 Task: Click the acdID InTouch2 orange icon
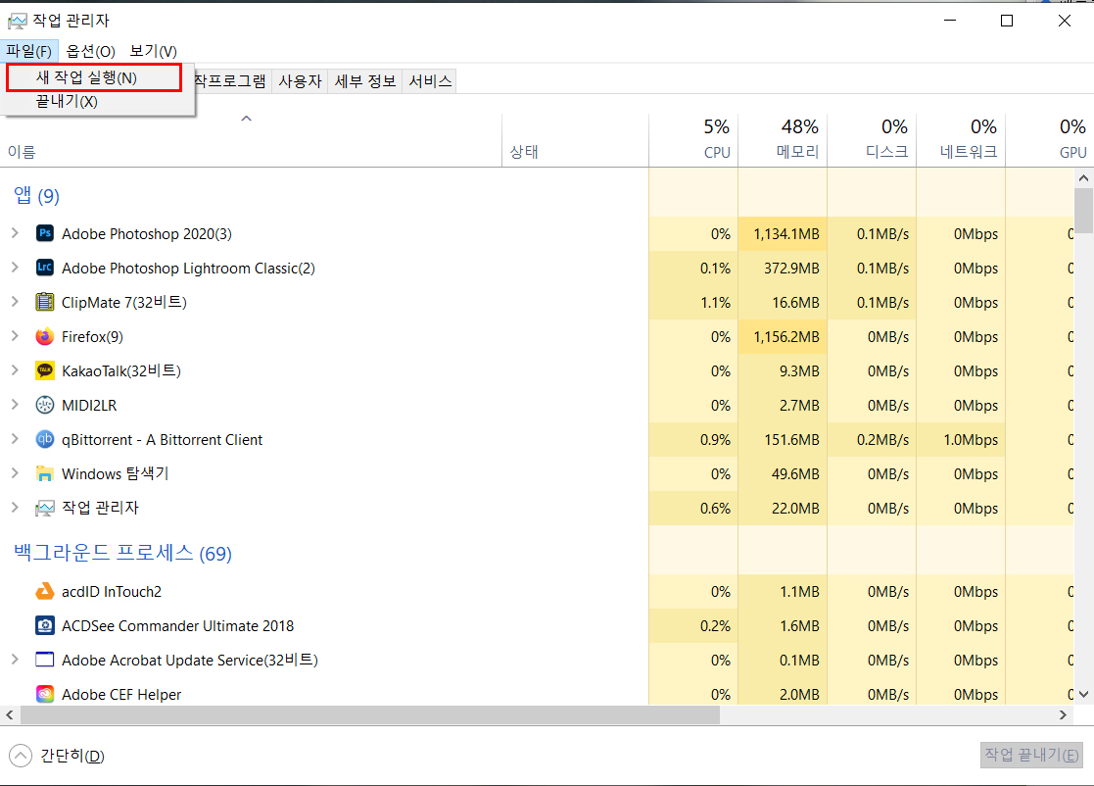pyautogui.click(x=45, y=591)
